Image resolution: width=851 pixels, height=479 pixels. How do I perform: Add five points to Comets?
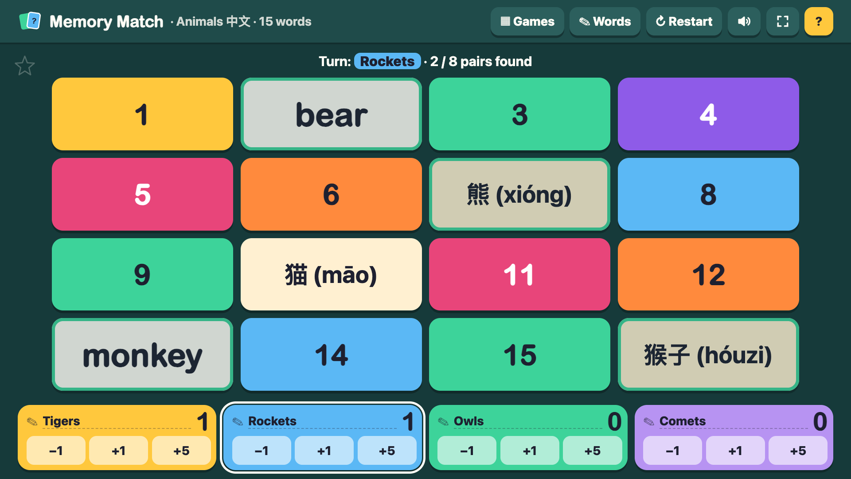[798, 451]
